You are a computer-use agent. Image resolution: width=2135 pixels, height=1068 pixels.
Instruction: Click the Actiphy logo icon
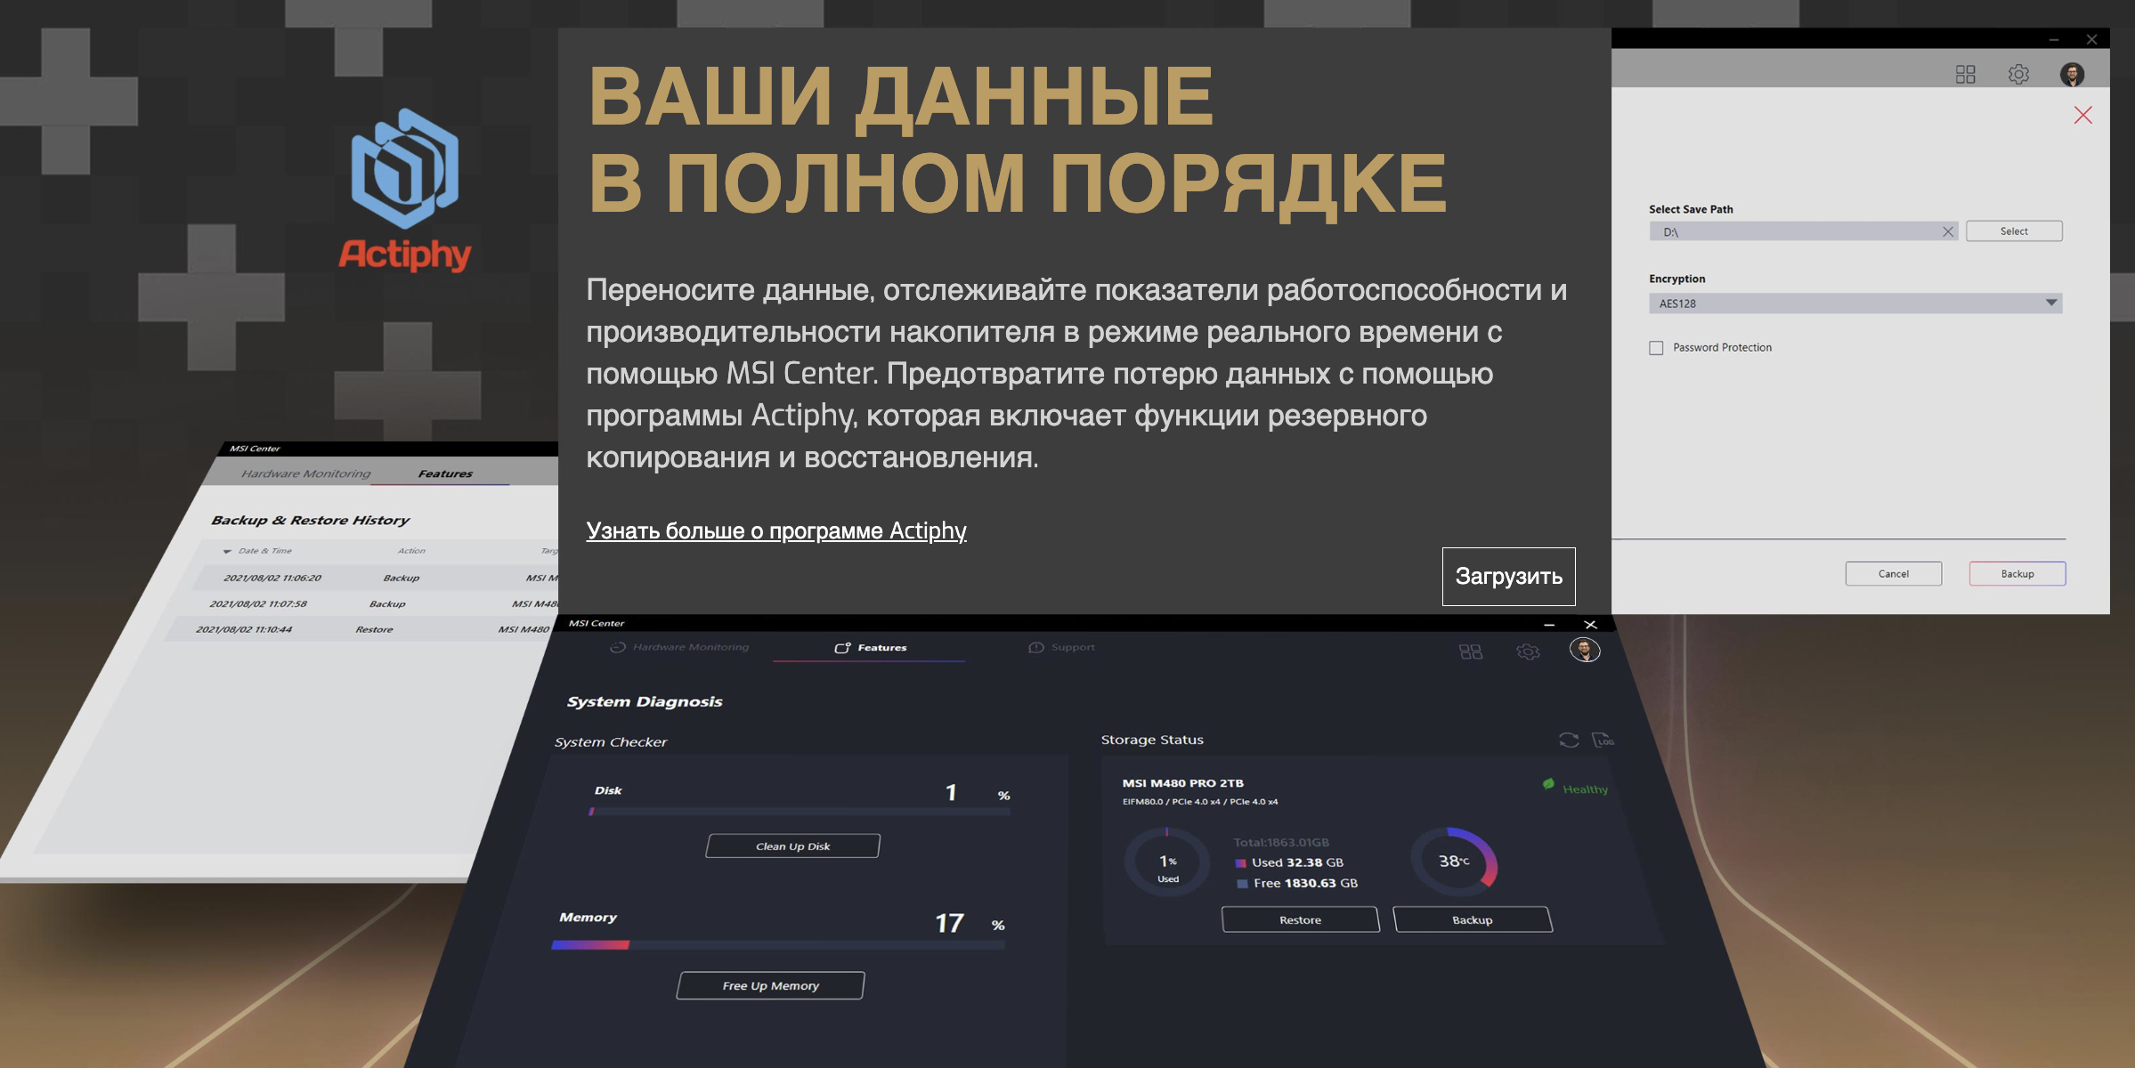405,169
